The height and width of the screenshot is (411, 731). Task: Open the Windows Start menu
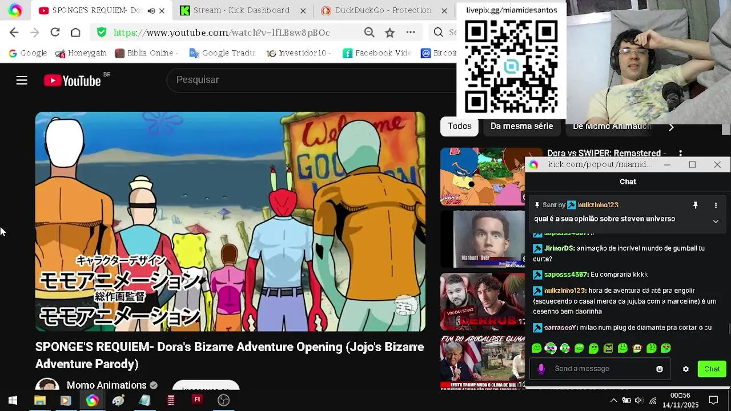tap(13, 400)
